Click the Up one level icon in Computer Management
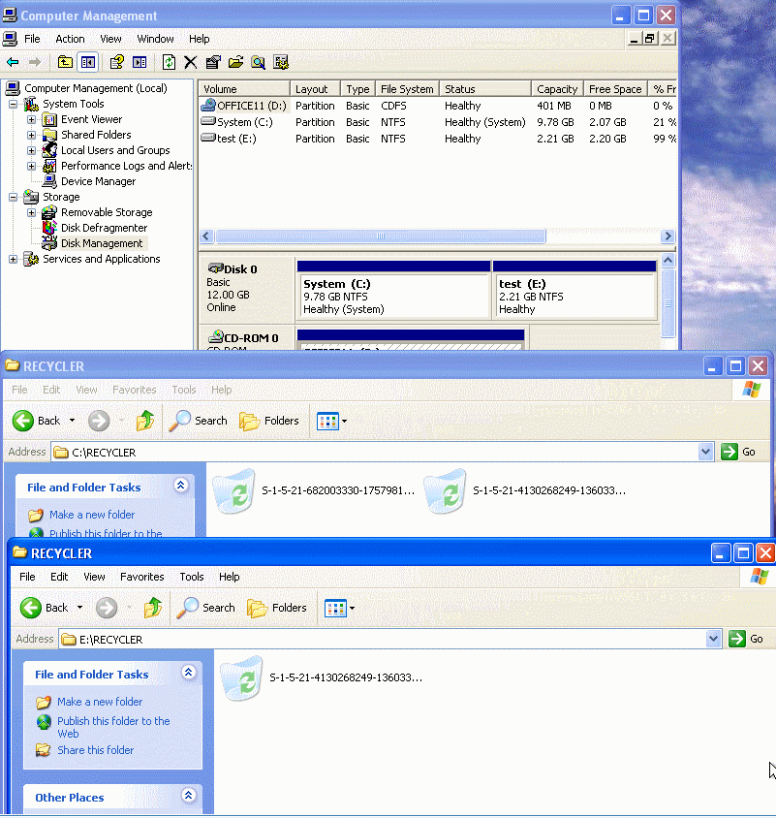Screen dimensions: 776x818 (65, 64)
